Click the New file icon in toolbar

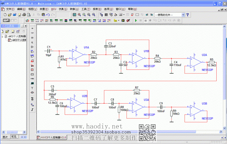pyautogui.click(x=5, y=15)
